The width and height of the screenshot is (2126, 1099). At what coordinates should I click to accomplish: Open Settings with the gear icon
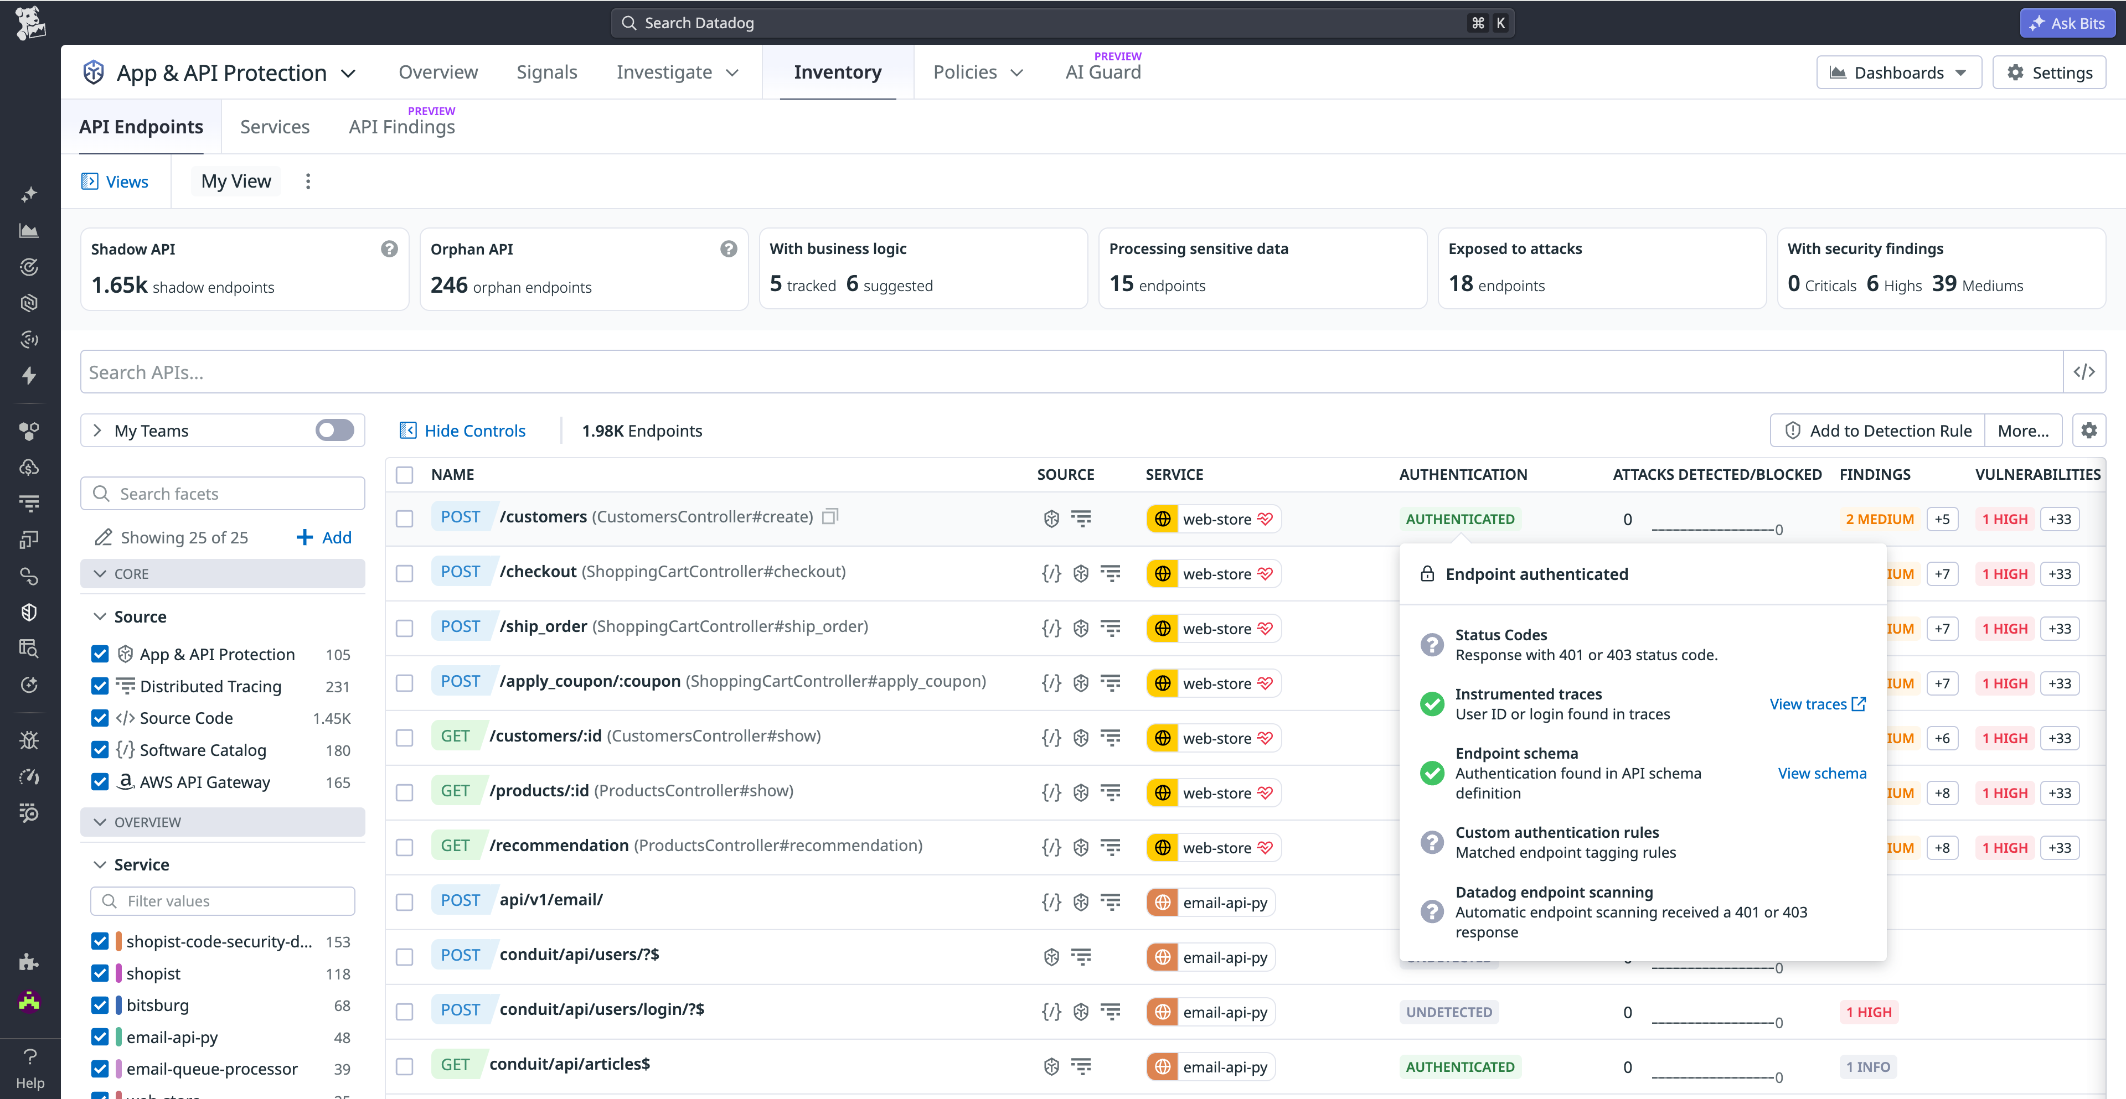pos(2048,72)
